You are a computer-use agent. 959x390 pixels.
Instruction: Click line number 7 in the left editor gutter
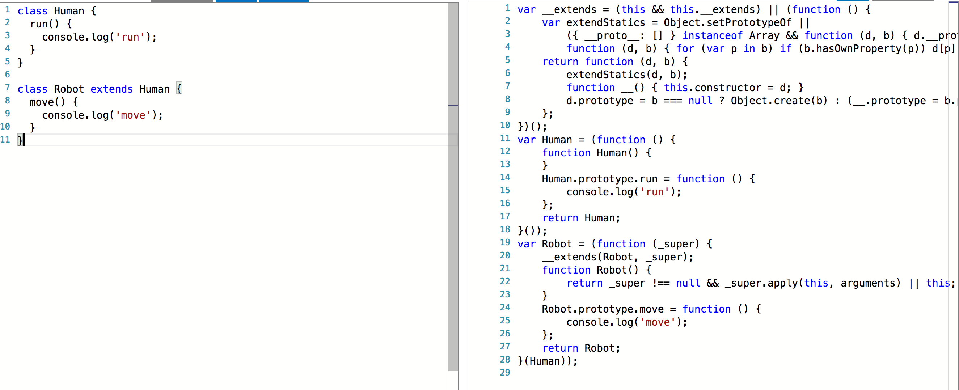pyautogui.click(x=8, y=88)
